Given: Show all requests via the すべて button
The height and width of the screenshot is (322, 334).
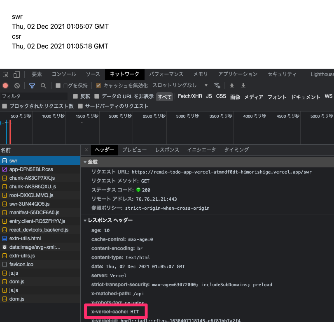Looking at the screenshot, I should click(x=164, y=97).
